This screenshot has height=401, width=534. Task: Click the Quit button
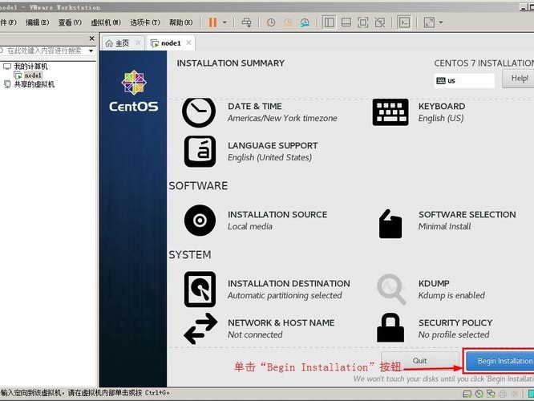pyautogui.click(x=420, y=361)
